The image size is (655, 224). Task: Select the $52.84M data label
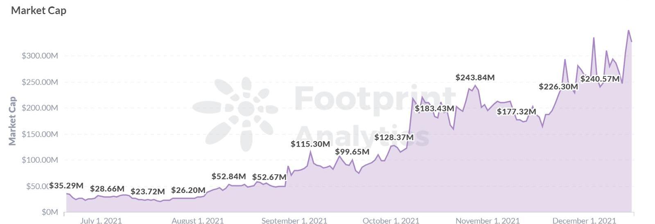click(228, 176)
